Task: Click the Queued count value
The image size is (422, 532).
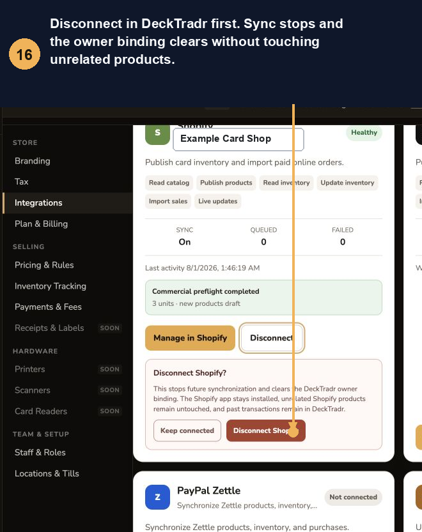Action: 263,242
